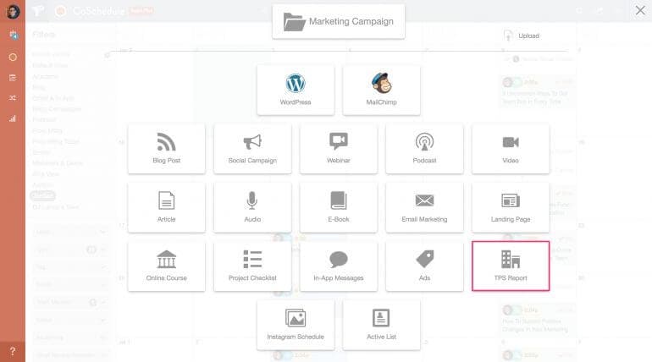Create a new Blog Post
The height and width of the screenshot is (362, 652).
(167, 148)
